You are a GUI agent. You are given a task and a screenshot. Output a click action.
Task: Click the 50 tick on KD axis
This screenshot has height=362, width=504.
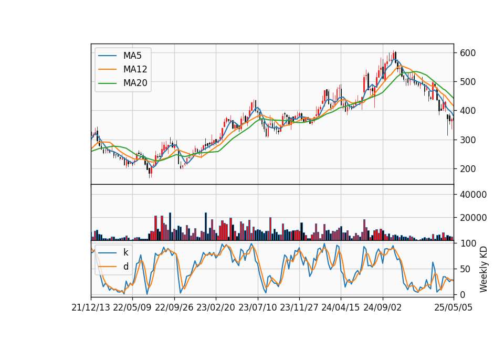465,269
